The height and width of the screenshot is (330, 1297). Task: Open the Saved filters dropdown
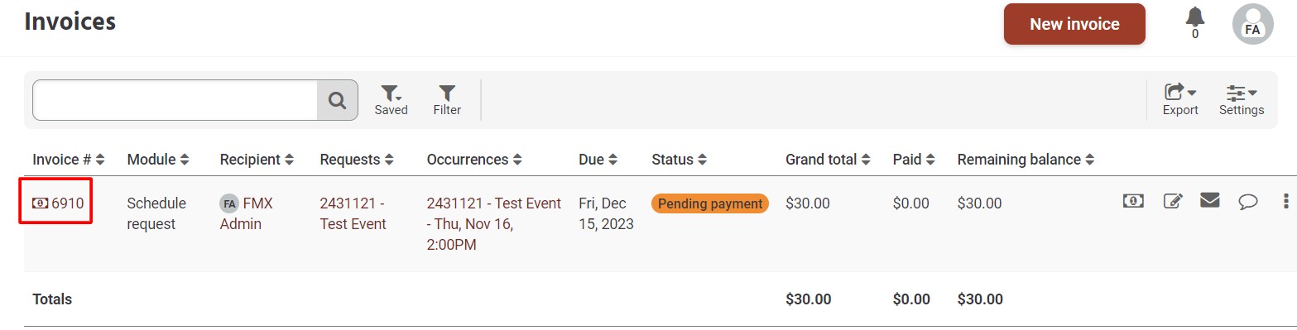click(391, 100)
